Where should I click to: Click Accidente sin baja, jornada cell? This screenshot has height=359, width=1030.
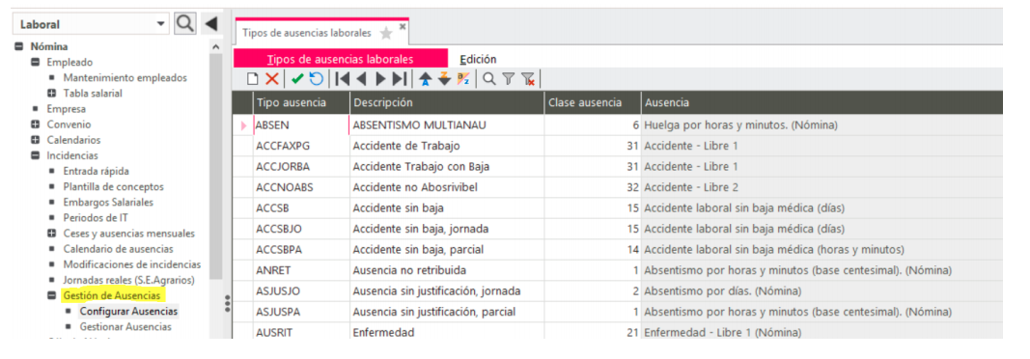[447, 229]
